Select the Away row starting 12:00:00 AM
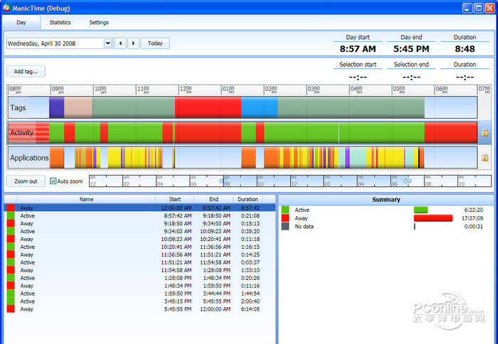The image size is (498, 344). 139,208
